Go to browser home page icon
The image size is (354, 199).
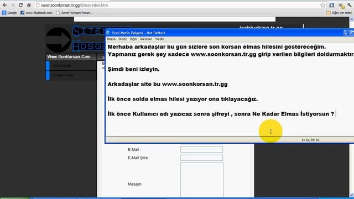29,5
